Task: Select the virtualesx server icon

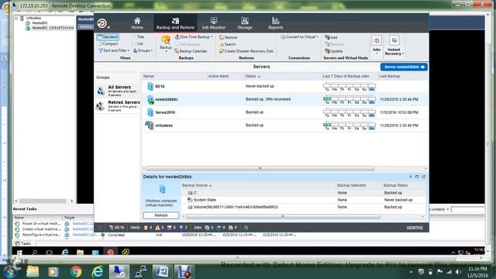Action: point(150,126)
